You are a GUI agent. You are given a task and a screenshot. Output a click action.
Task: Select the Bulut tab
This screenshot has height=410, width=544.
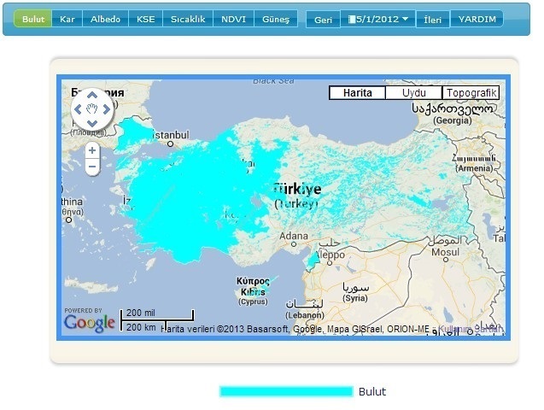pyautogui.click(x=32, y=19)
